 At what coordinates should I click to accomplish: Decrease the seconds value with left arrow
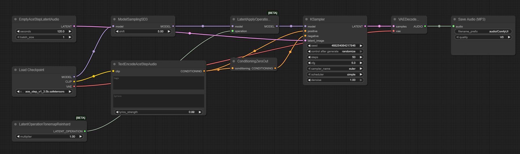pos(18,31)
